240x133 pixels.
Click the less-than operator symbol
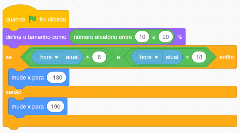click(x=187, y=57)
